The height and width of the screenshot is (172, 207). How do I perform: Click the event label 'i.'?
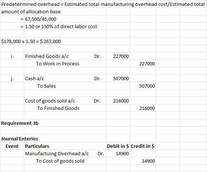coord(12,56)
